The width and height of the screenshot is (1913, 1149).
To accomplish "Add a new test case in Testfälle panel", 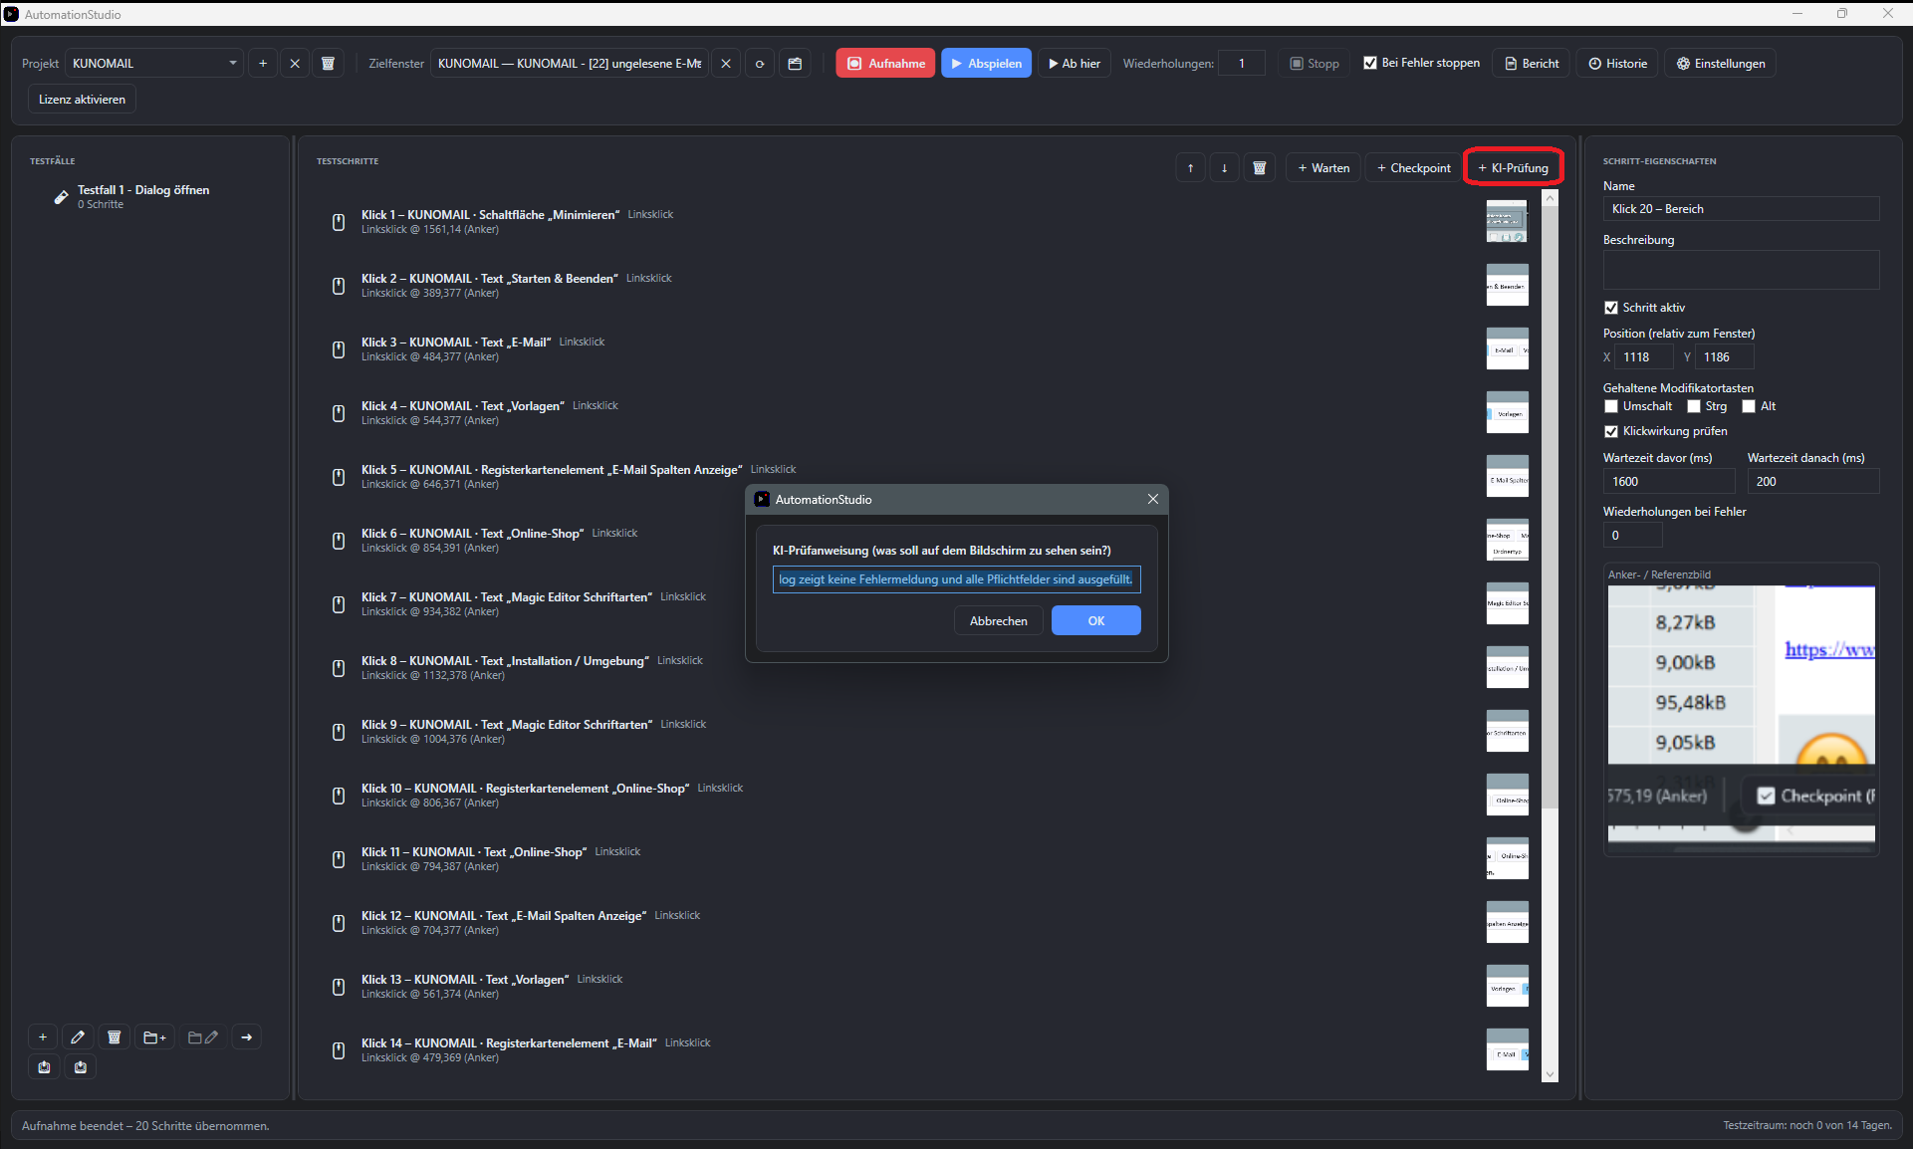I will point(43,1037).
